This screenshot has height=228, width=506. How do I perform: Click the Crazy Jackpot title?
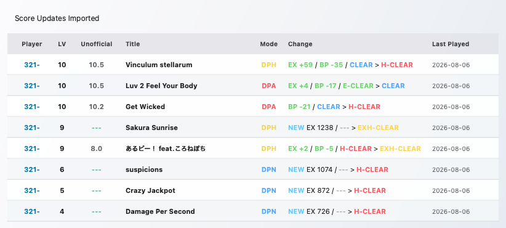[x=150, y=191]
